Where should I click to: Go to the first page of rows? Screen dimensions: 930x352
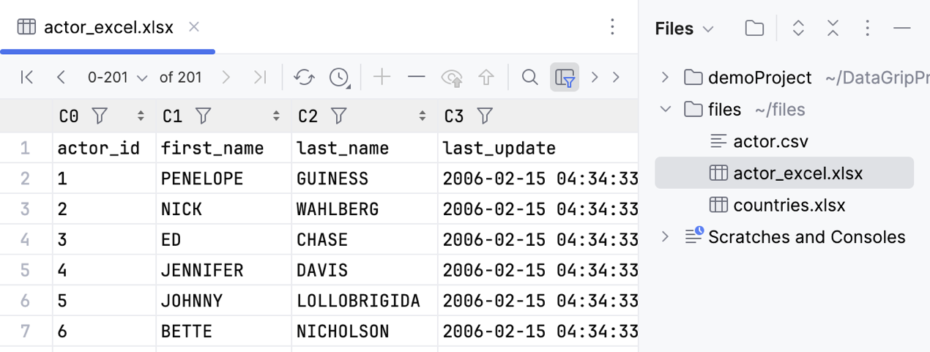pos(27,77)
